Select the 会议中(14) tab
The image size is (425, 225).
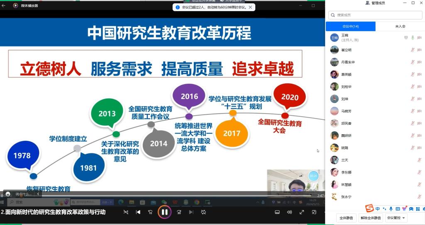351,26
